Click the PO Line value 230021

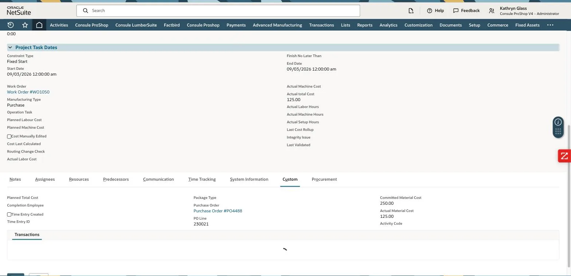click(201, 224)
